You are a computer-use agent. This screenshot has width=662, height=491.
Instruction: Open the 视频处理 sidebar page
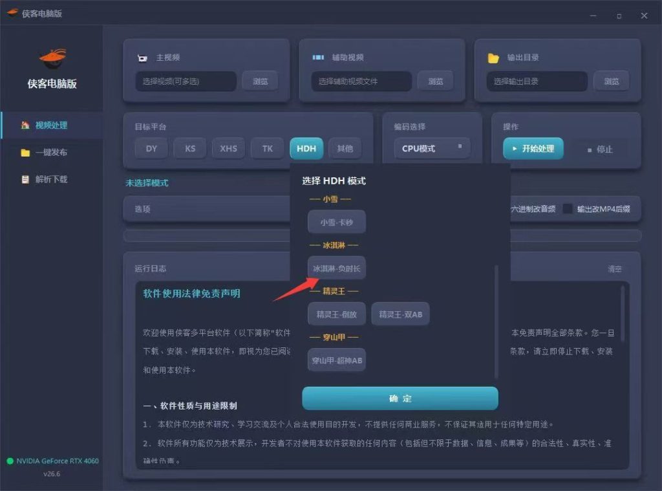(52, 125)
